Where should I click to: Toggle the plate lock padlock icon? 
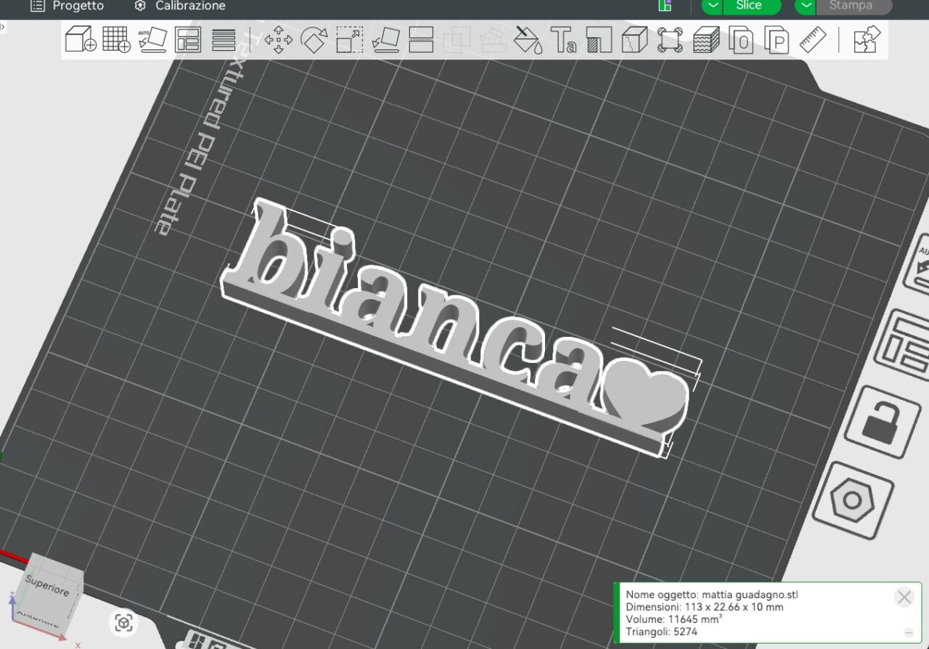coord(882,423)
